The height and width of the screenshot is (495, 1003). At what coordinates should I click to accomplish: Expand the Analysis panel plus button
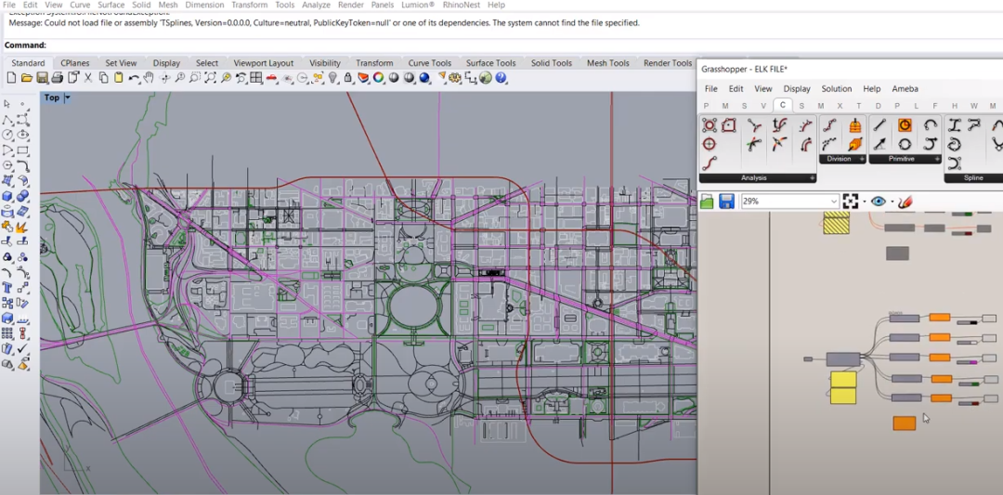tap(812, 177)
